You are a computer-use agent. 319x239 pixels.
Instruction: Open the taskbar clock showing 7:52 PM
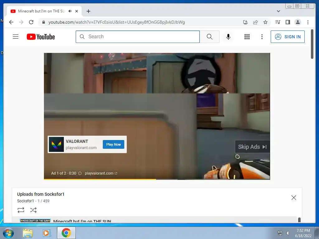click(303, 233)
